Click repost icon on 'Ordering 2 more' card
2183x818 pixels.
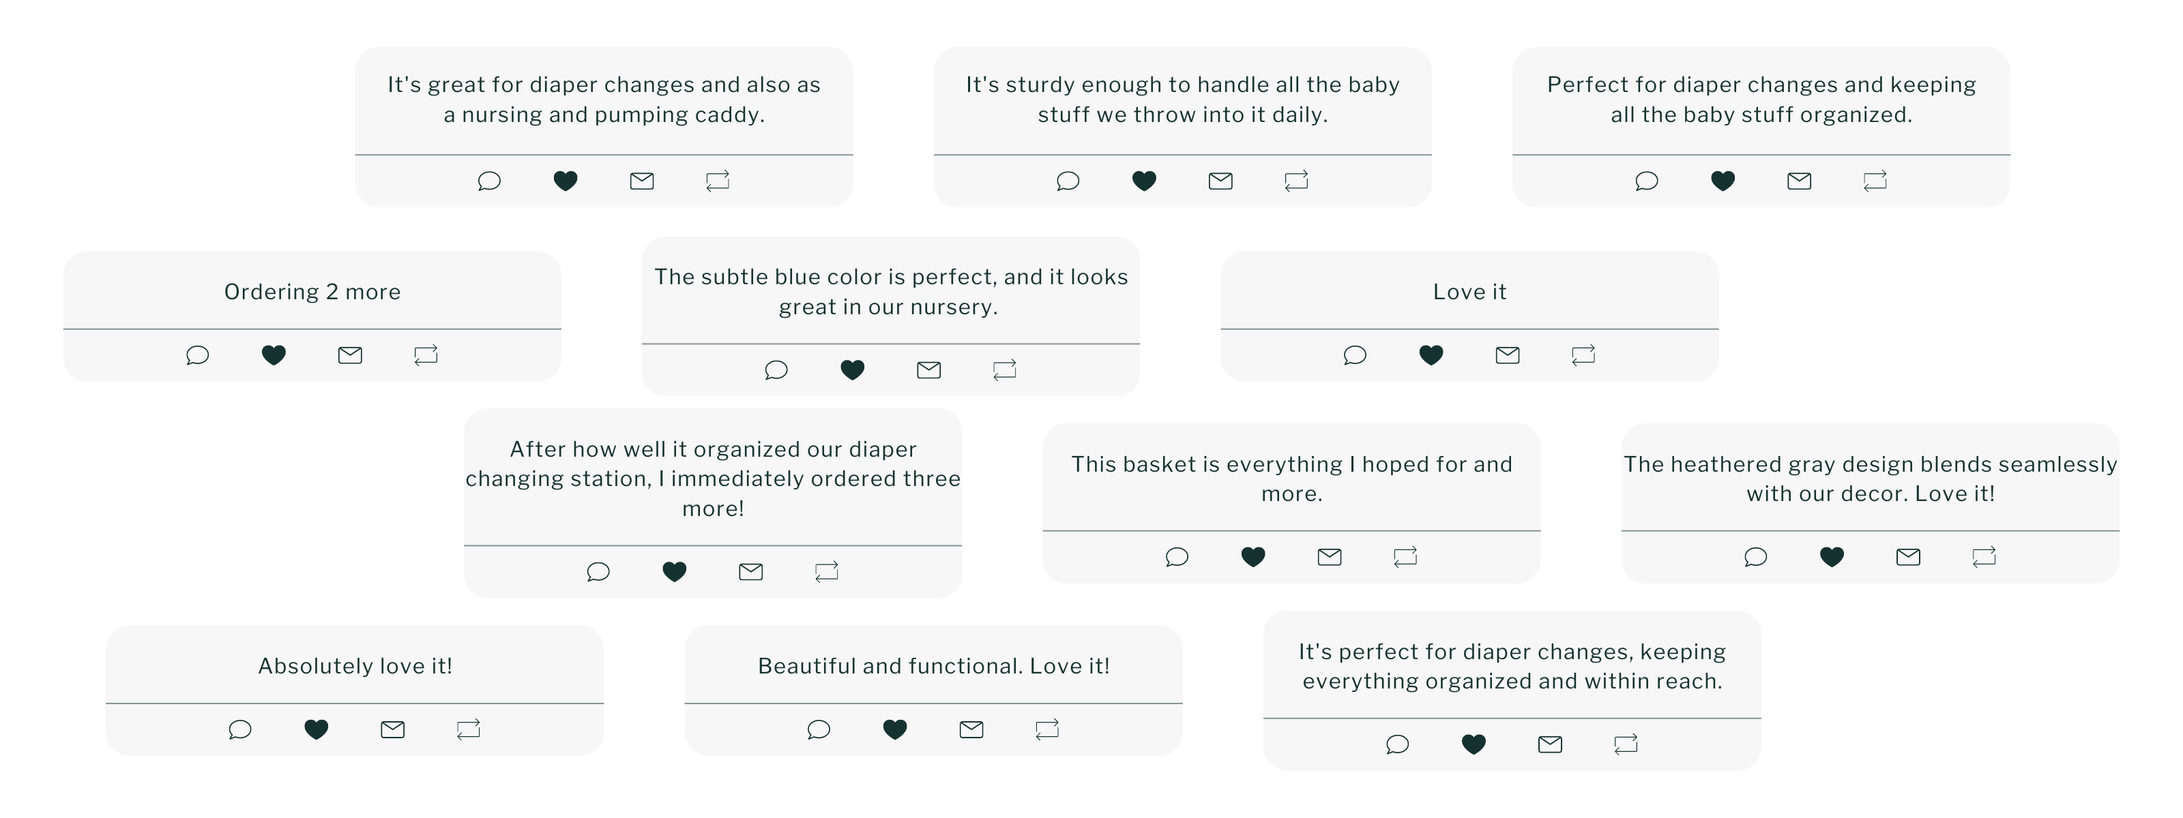point(426,354)
